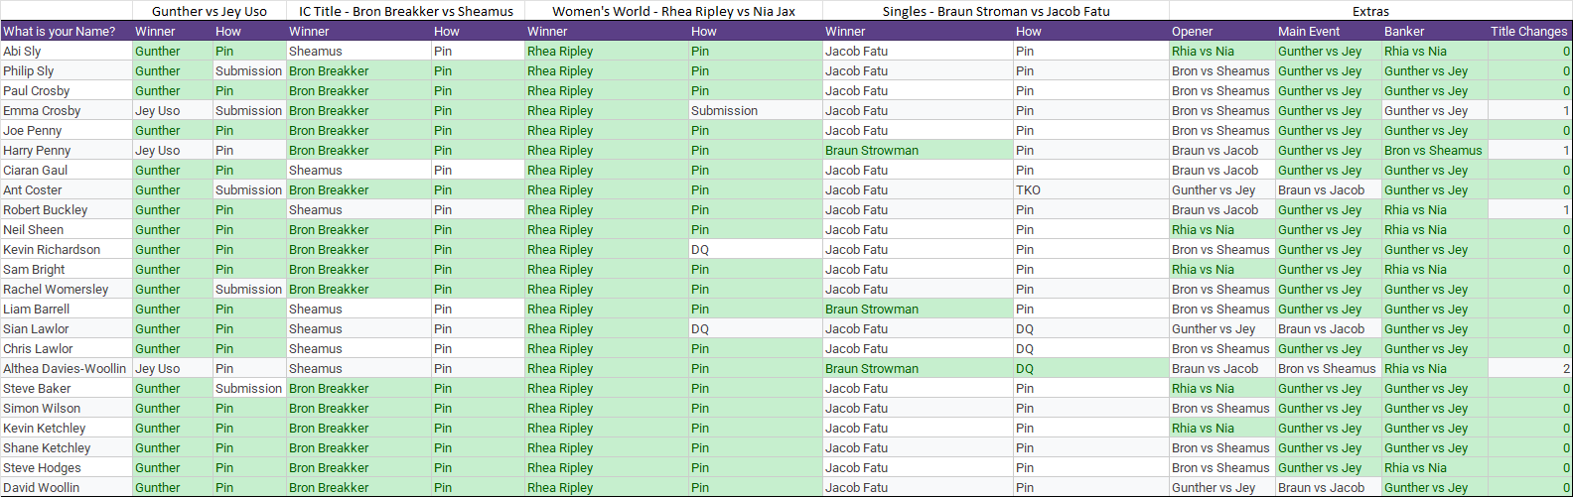The height and width of the screenshot is (497, 1573).
Task: Click the 'DQ' cell in Kevin Richardson's row
Action: [x=700, y=250]
